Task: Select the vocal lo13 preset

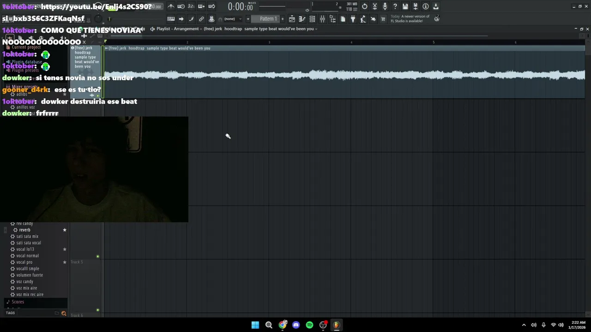Action: coord(25,249)
